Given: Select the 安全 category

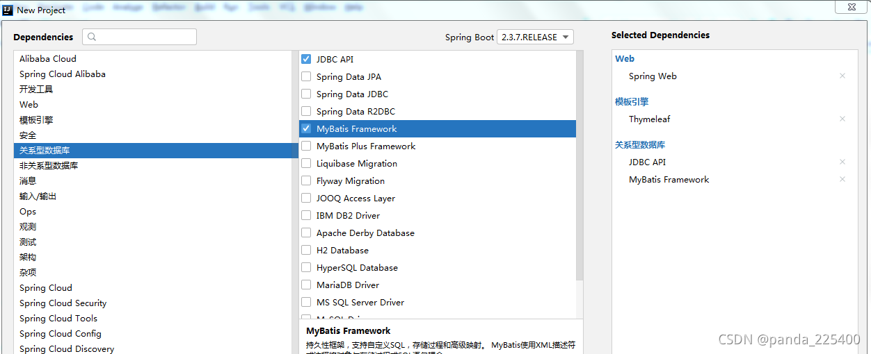Looking at the screenshot, I should coord(156,135).
